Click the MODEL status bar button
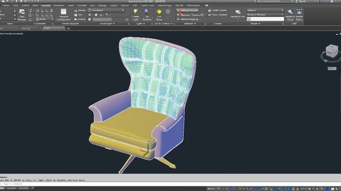The image size is (341, 191). 211,189
